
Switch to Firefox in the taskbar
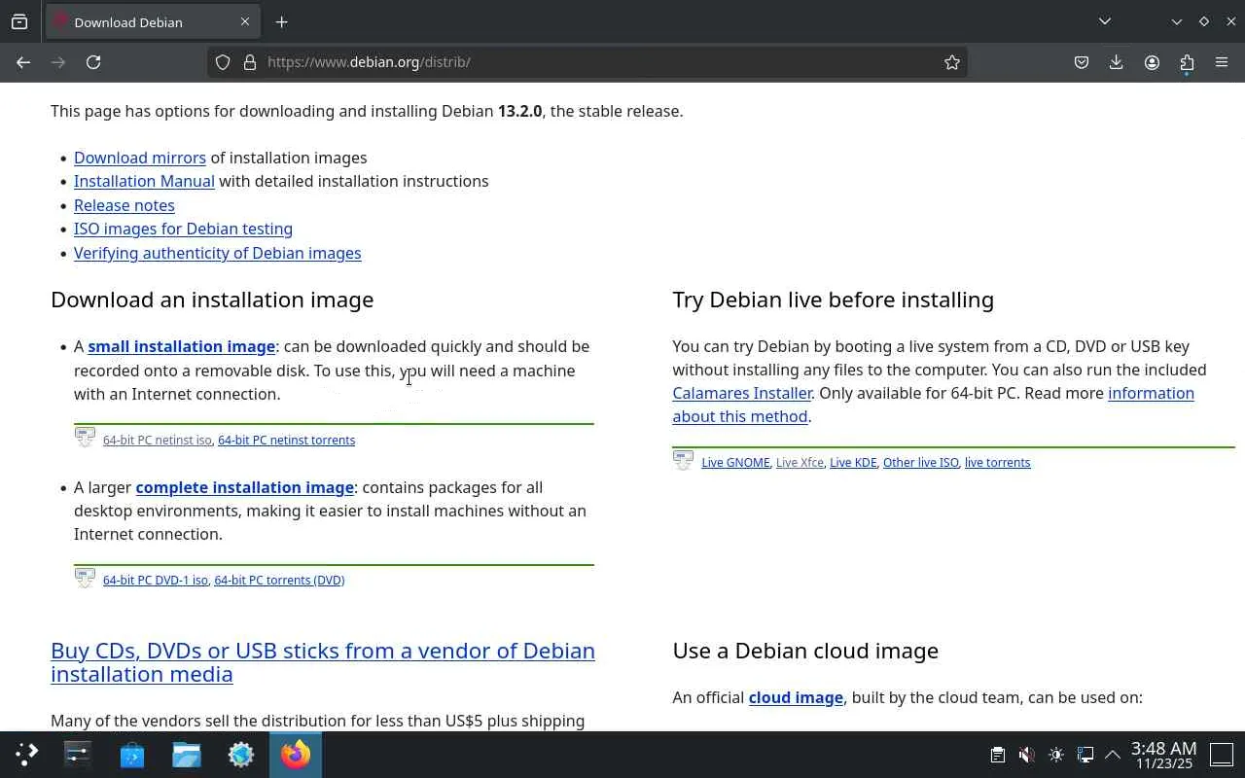(x=296, y=754)
